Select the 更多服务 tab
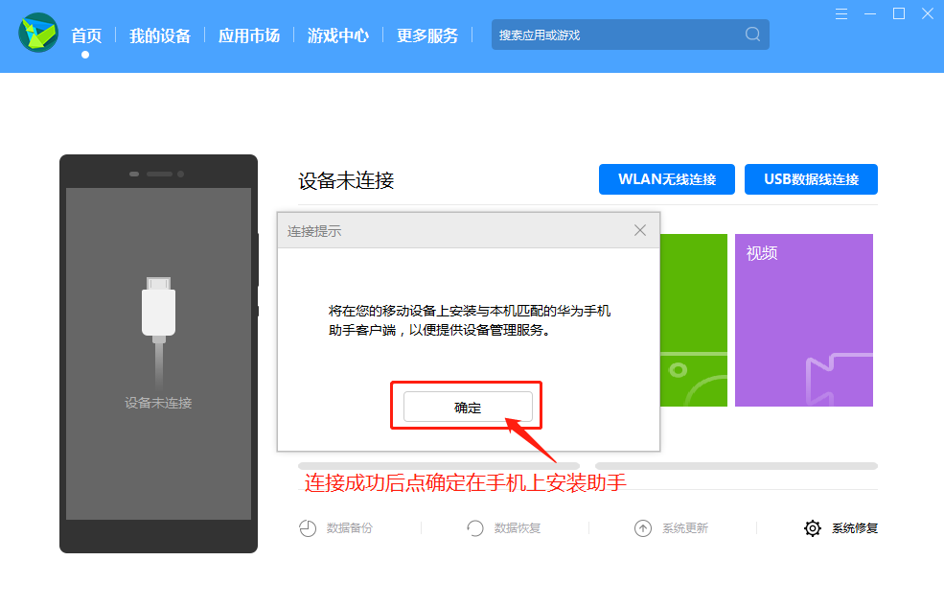 coord(426,35)
